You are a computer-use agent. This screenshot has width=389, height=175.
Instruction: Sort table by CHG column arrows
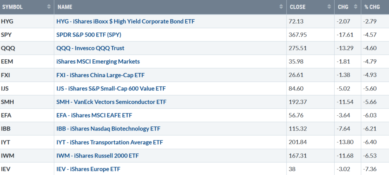coord(356,7)
